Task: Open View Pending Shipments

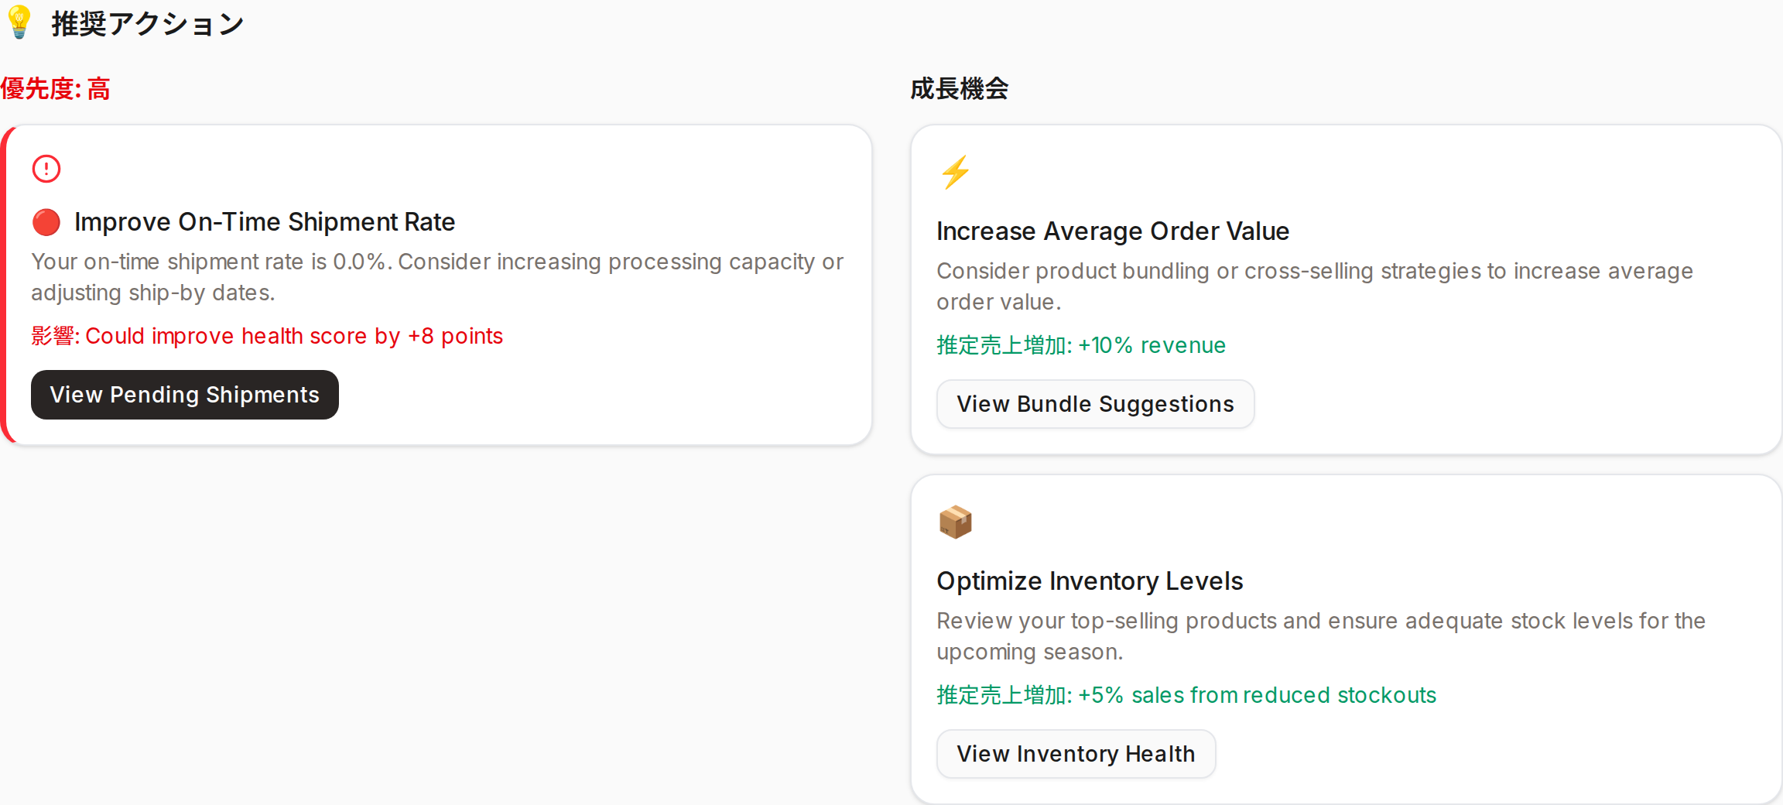Action: tap(185, 395)
